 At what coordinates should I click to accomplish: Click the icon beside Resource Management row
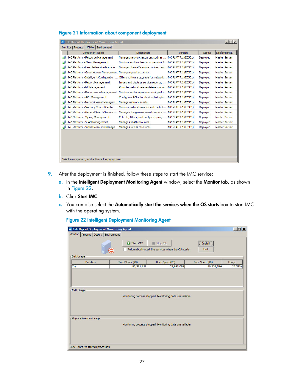(x=64, y=57)
